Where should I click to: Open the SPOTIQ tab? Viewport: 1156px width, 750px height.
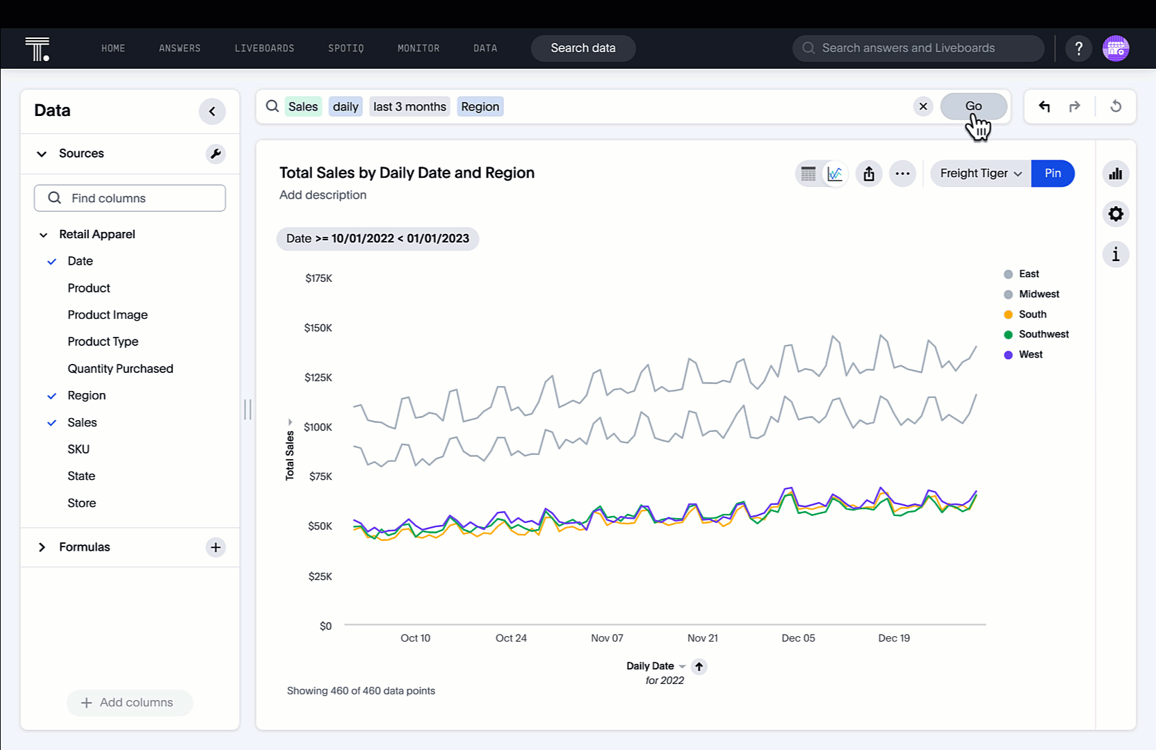click(346, 49)
